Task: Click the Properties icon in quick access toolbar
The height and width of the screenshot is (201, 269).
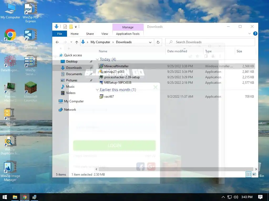Action: click(x=65, y=26)
